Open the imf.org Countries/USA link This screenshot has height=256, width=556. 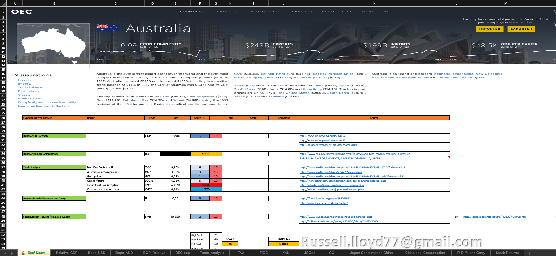[x=322, y=136]
